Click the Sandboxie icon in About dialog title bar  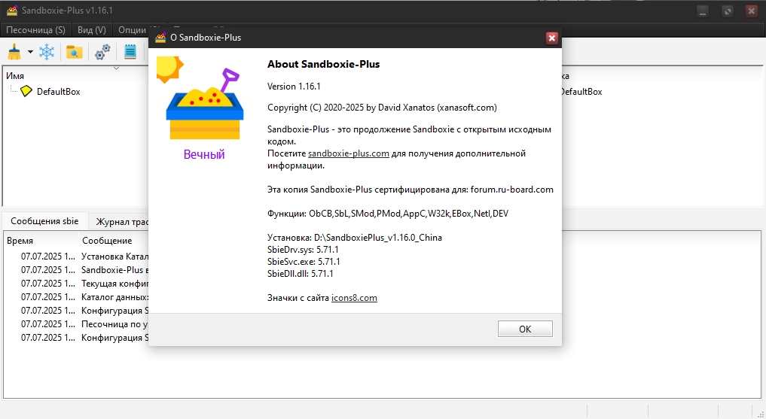[x=160, y=38]
